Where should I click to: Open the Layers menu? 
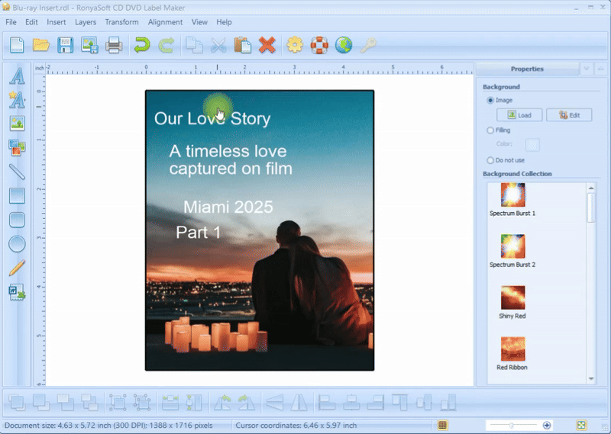coord(86,22)
